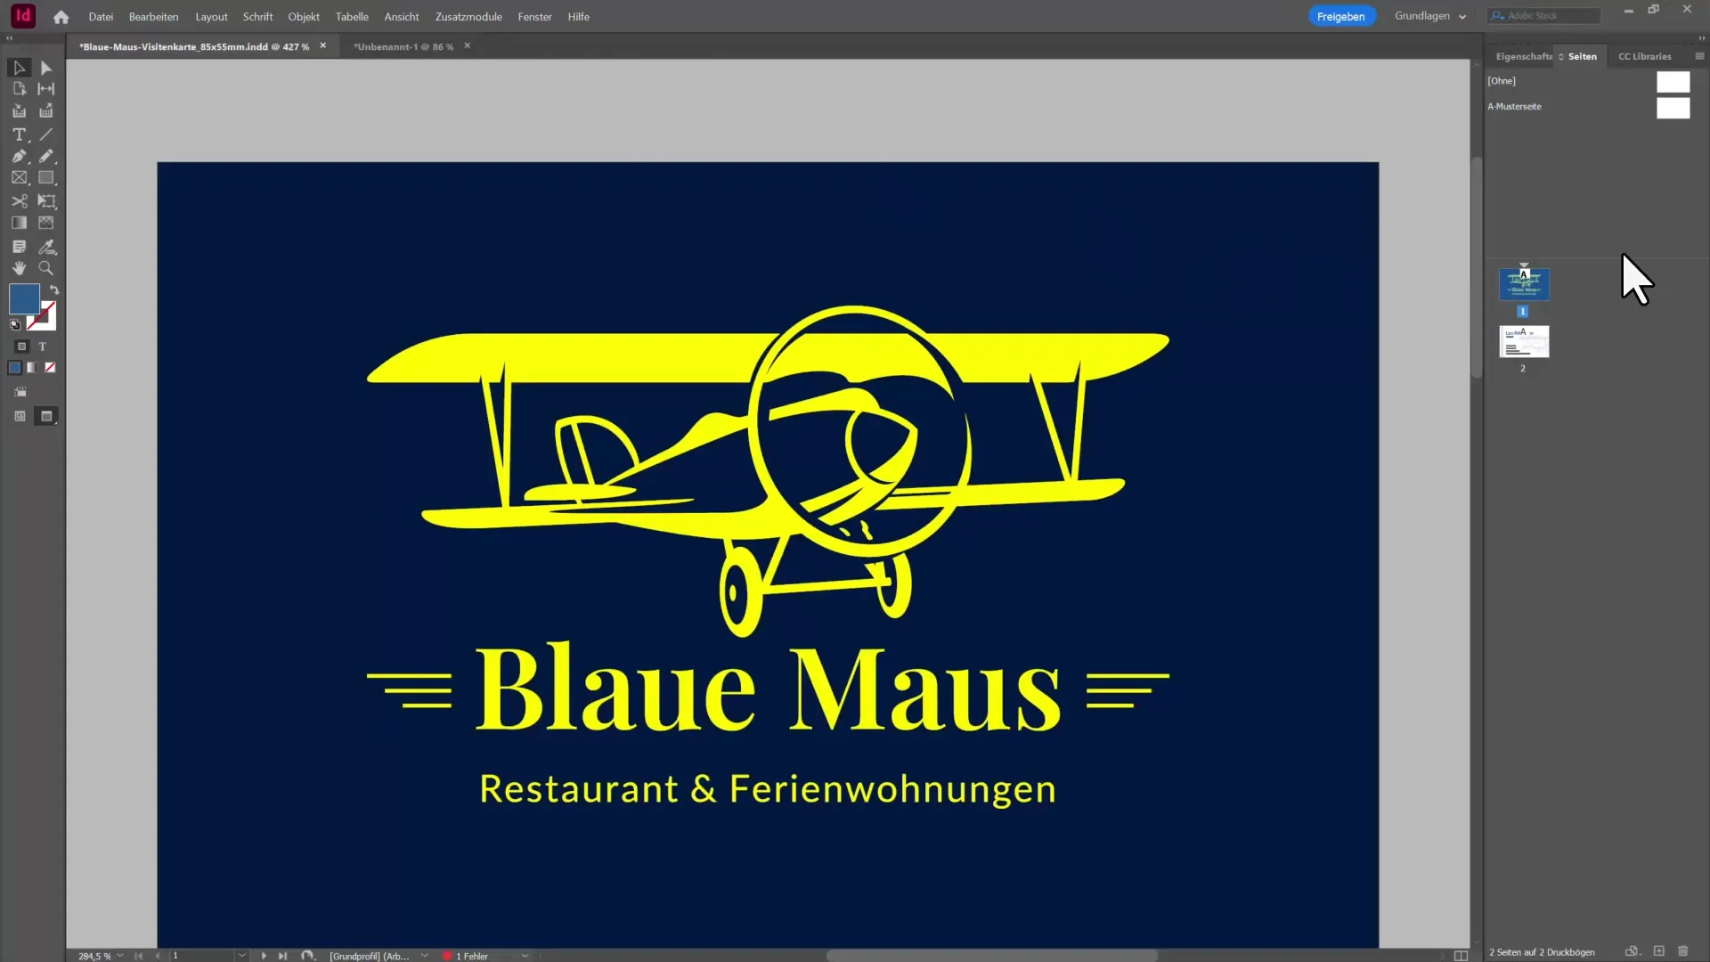The height and width of the screenshot is (962, 1710).
Task: Select the Rectangle Frame tool
Action: click(x=19, y=178)
